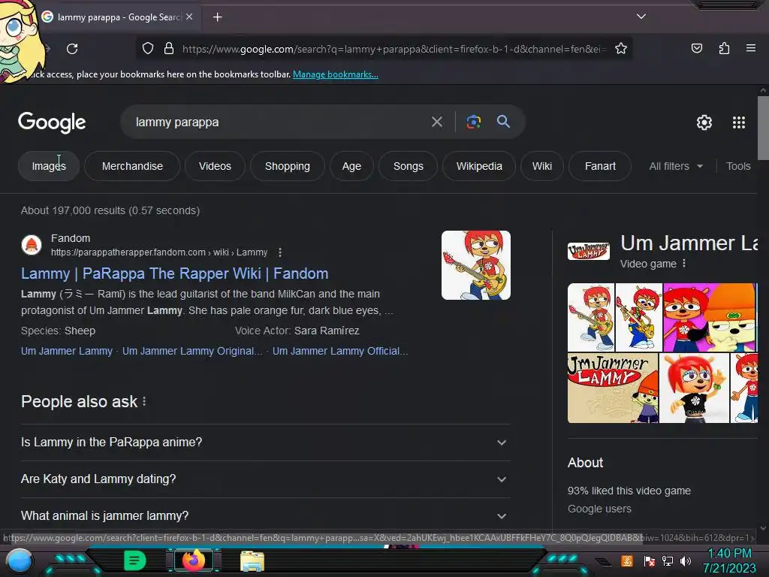This screenshot has height=577, width=769.
Task: Open the Um Jammer Lammy Official sitelink
Action: click(x=340, y=351)
